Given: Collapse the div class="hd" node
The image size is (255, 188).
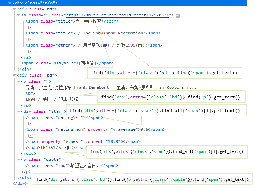Looking at the screenshot, I should point(14,9).
